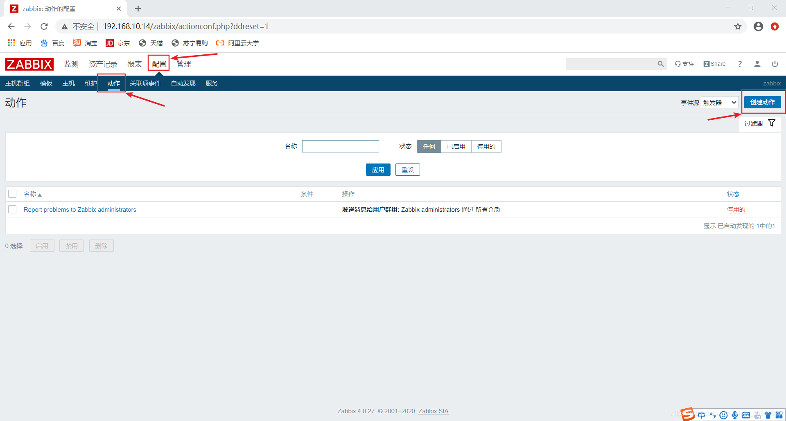Click the browser back arrow
Screen dimensions: 786x421
(x=11, y=27)
